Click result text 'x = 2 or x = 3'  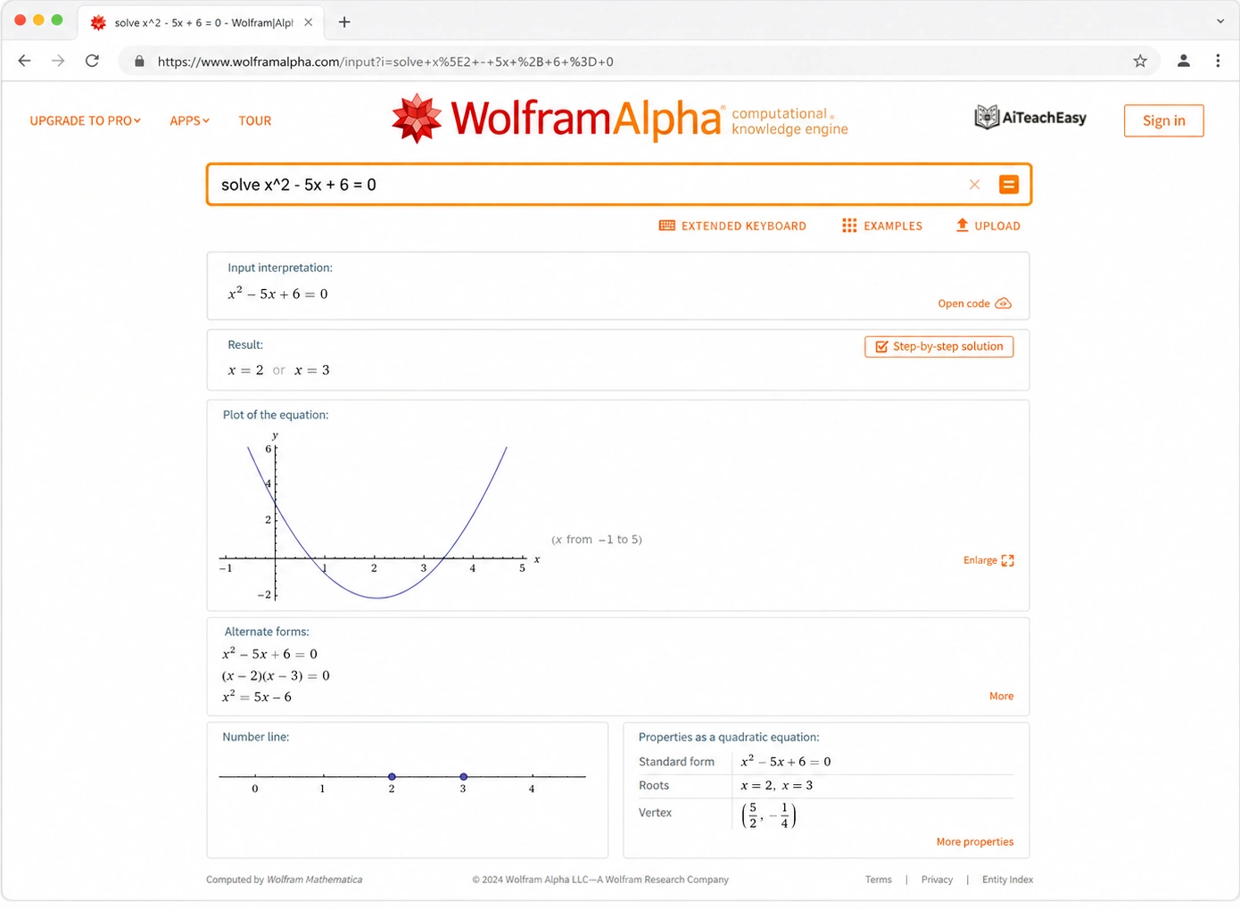[278, 370]
